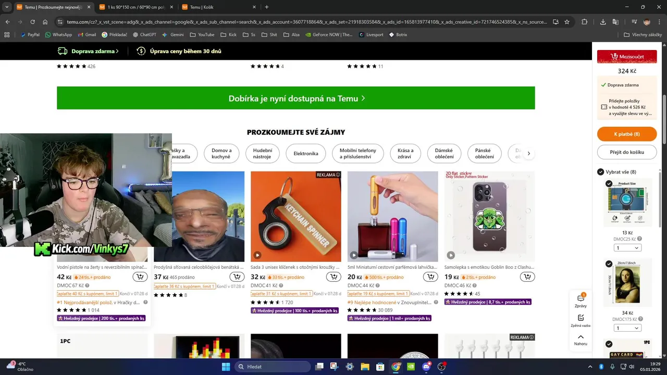Open quantity dropdown for 34 Kč item

click(627, 328)
